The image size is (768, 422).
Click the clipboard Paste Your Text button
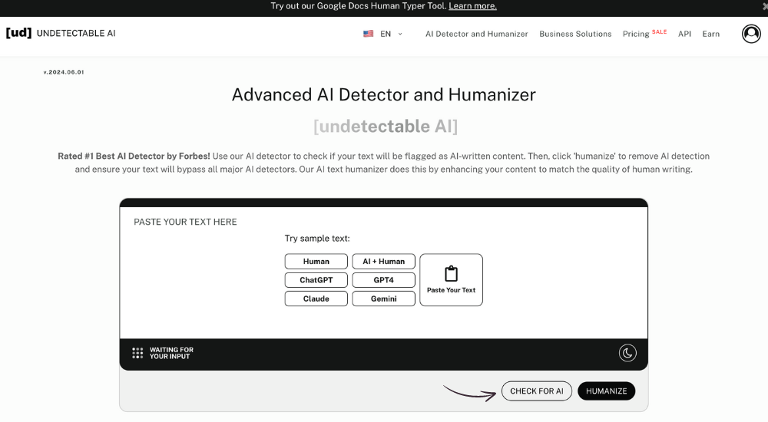pos(451,280)
